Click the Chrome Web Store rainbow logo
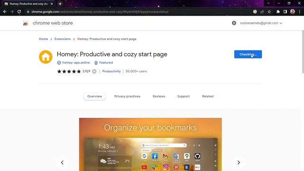 (26, 23)
